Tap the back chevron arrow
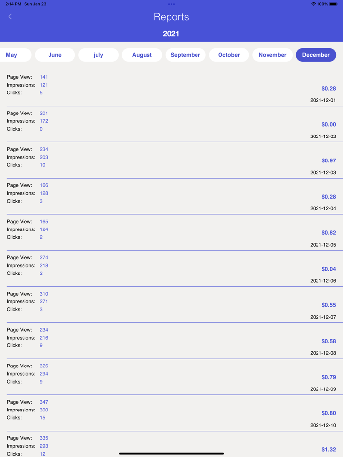The image size is (343, 457). tap(10, 16)
